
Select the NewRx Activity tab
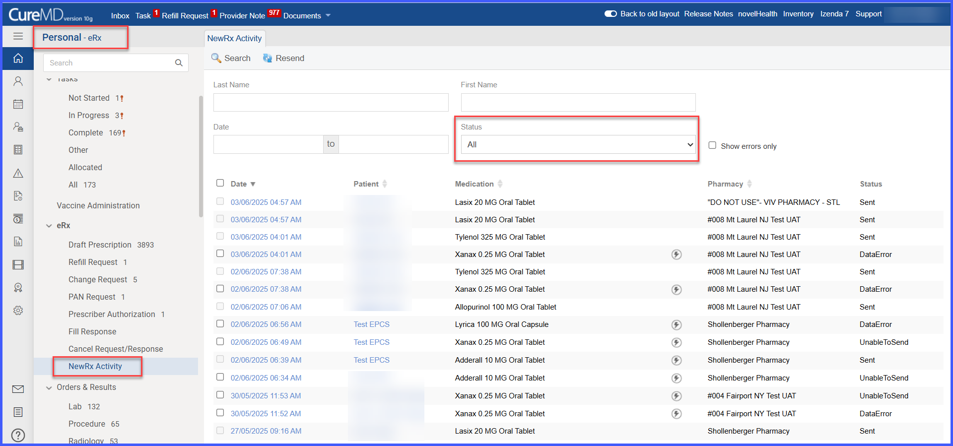[234, 38]
